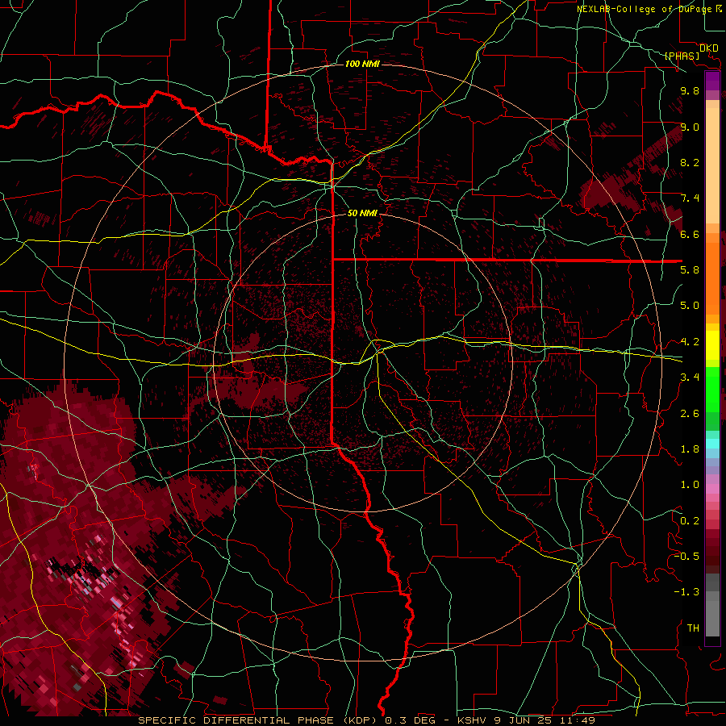This screenshot has width=726, height=726.
Task: Click the 5.0 value on the color scale
Action: (x=690, y=306)
